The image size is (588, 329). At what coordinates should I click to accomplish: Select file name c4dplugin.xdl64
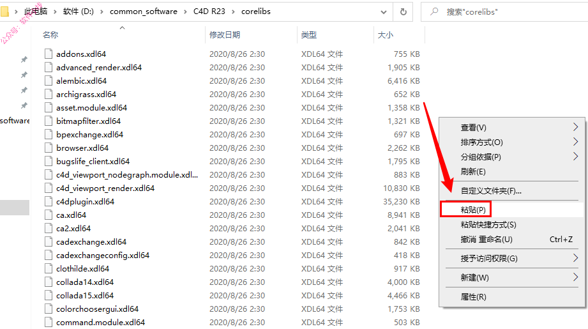pos(85,201)
